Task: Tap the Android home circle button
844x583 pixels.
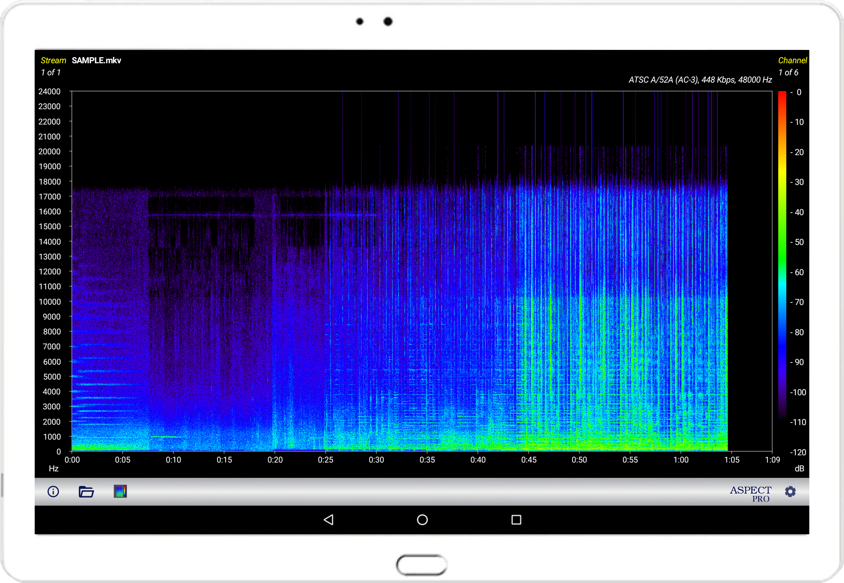Action: tap(422, 520)
